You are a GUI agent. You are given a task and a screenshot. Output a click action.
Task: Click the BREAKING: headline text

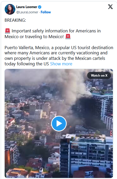[x=15, y=20]
